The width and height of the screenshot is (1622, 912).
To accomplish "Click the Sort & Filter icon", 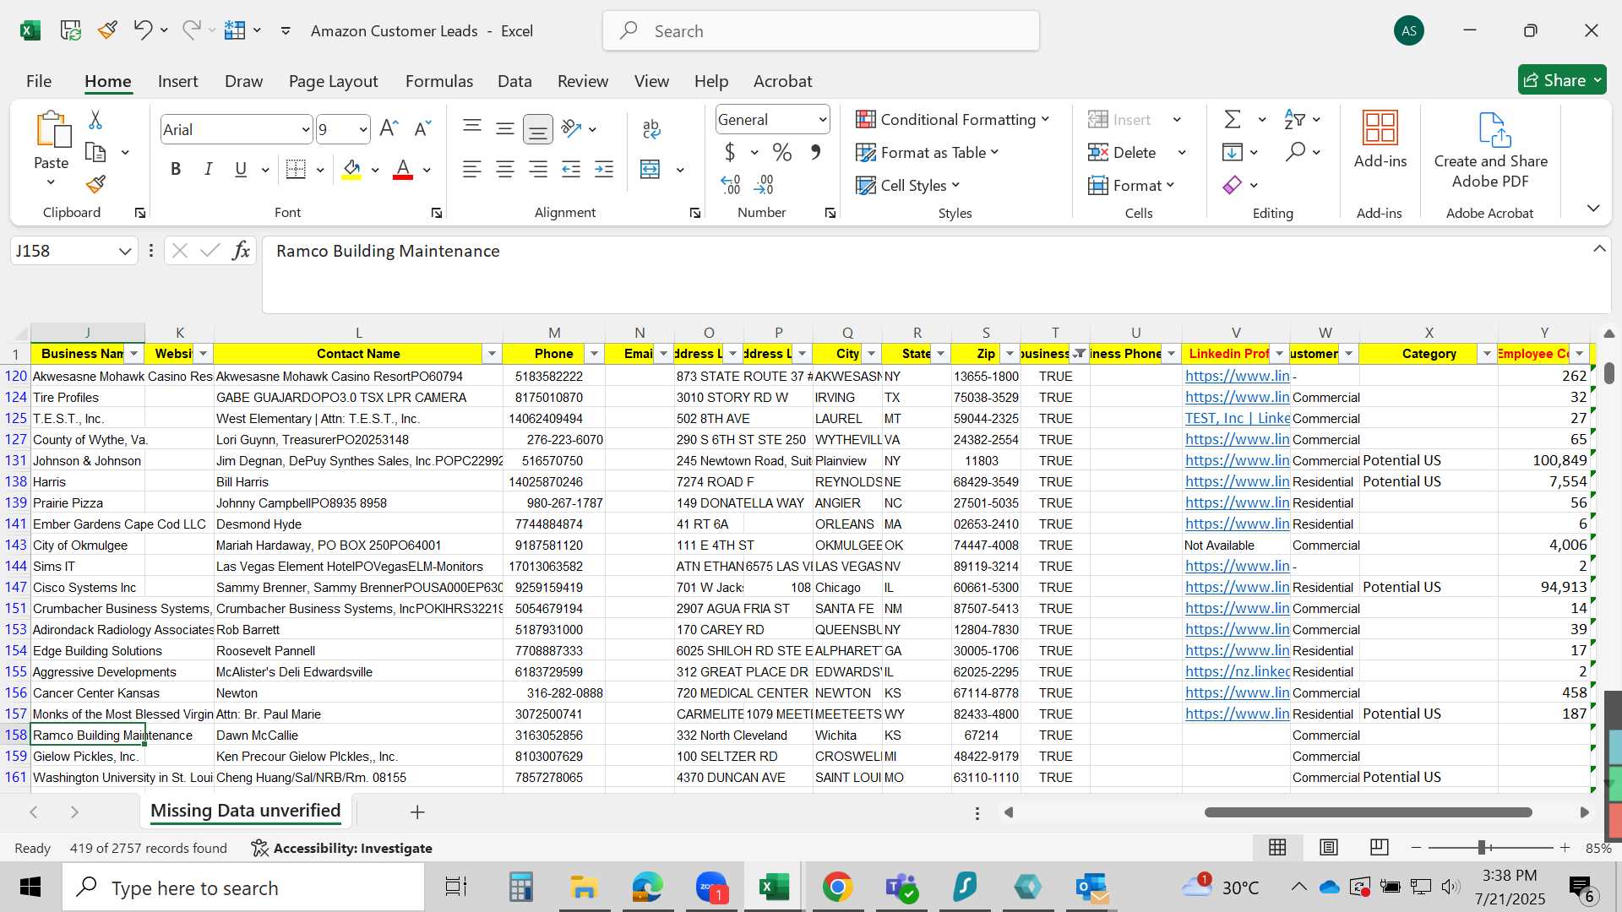I will pos(1294,119).
